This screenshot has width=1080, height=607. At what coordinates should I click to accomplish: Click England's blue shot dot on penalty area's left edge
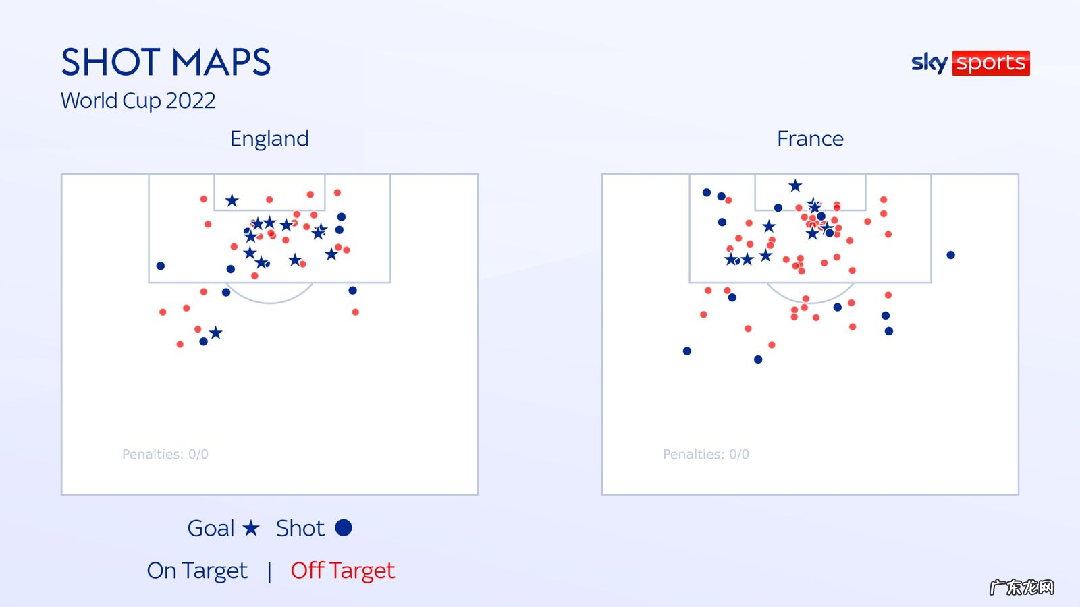161,266
